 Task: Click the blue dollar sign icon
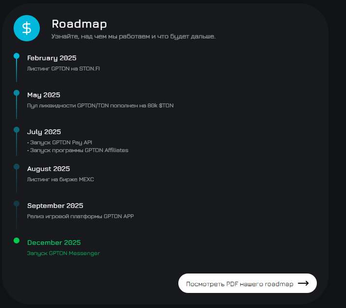pos(27,28)
